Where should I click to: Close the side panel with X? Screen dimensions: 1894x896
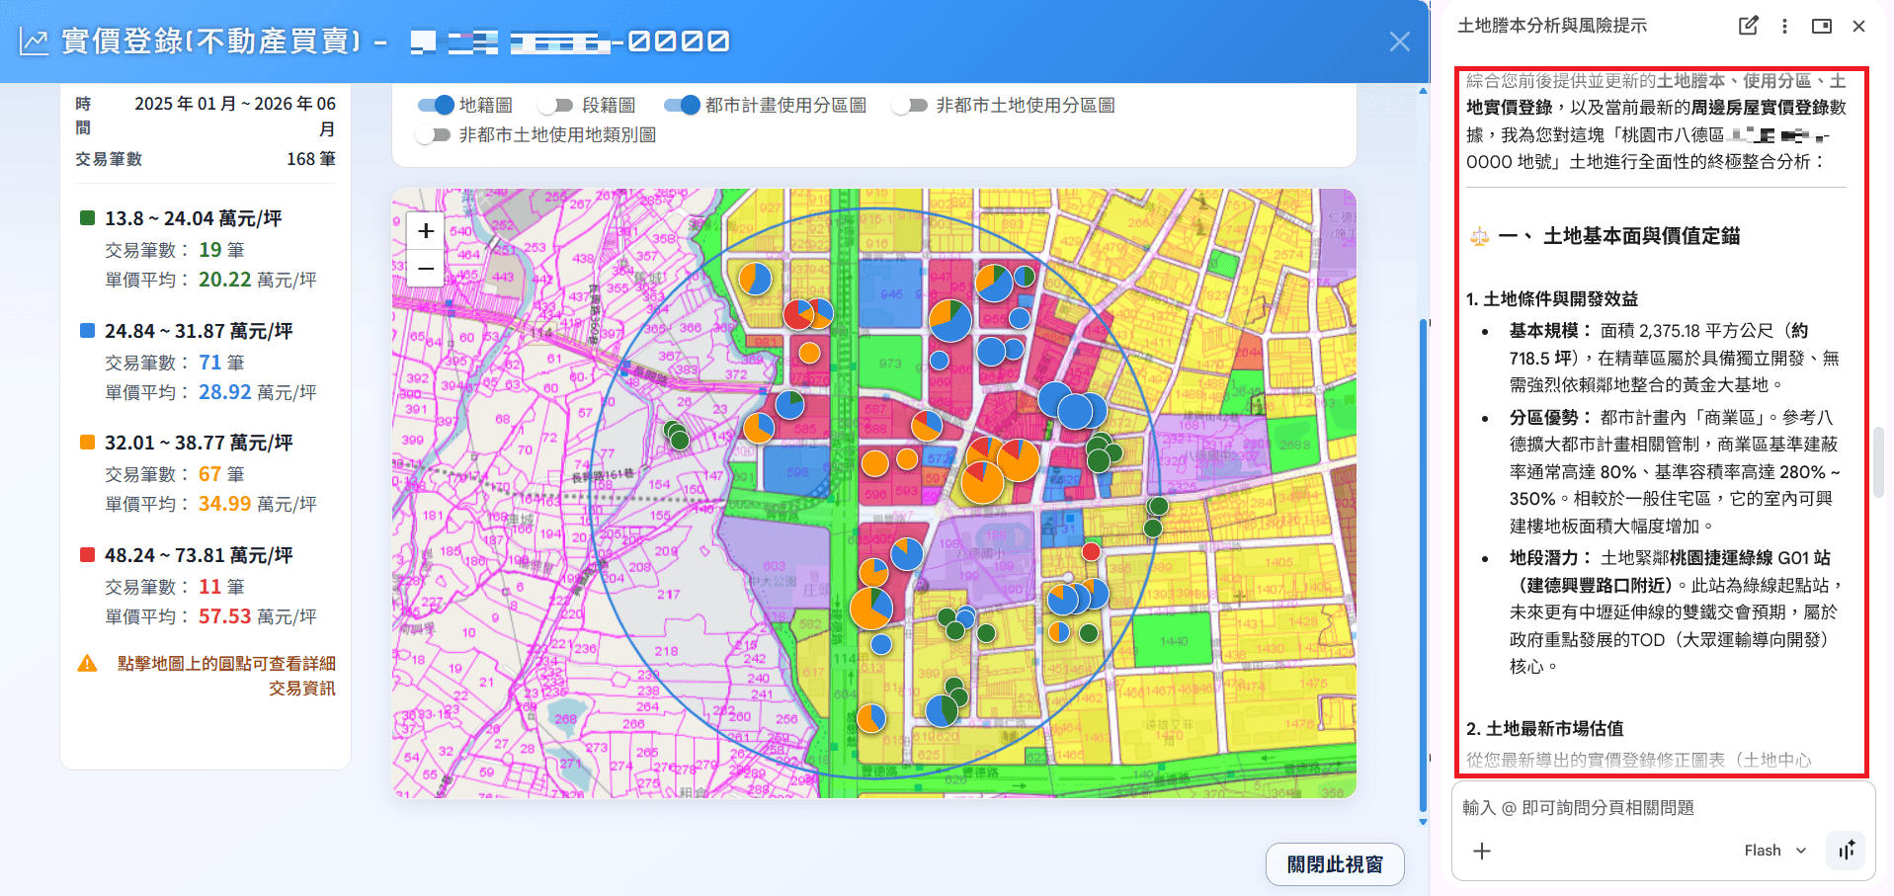click(x=1858, y=26)
